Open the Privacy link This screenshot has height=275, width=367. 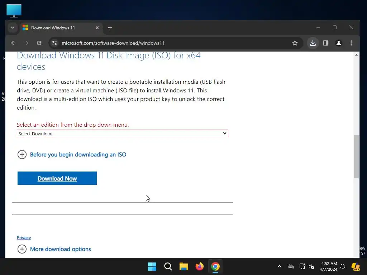(24, 238)
